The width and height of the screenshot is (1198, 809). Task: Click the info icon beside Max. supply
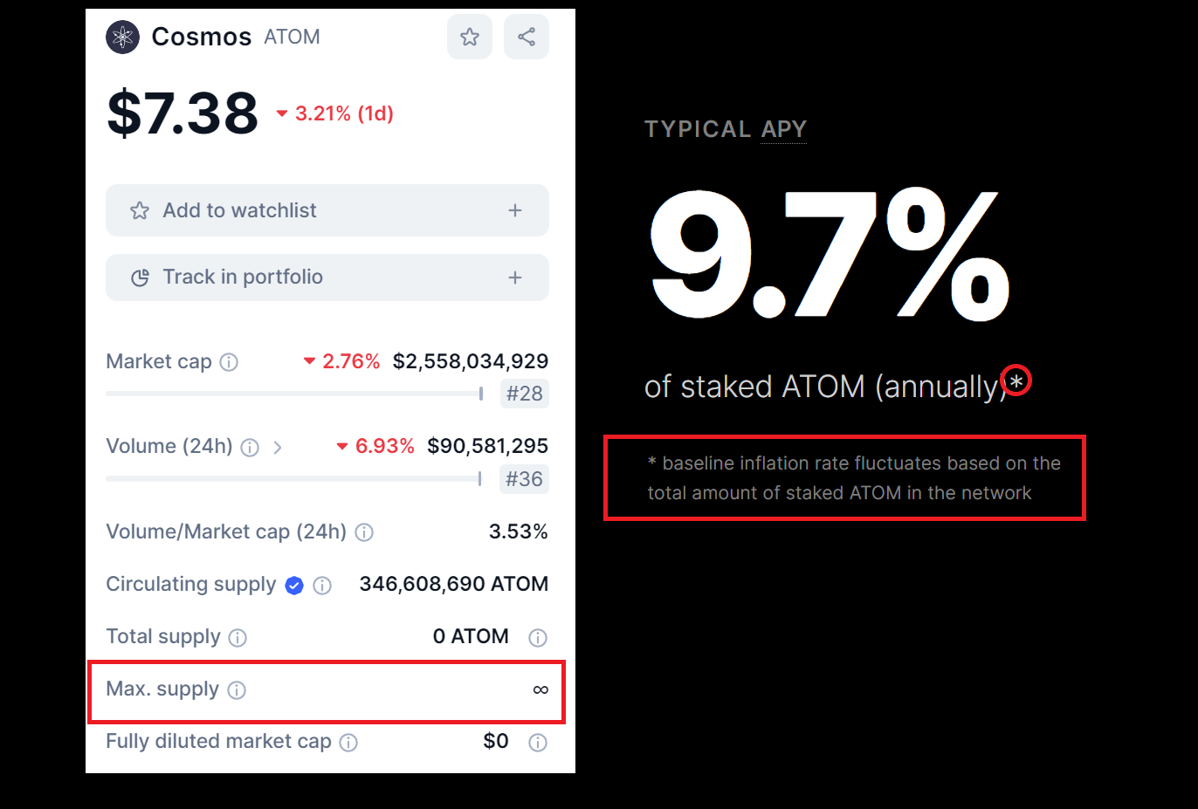pyautogui.click(x=236, y=689)
